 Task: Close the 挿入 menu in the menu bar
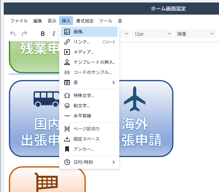[x=66, y=21]
